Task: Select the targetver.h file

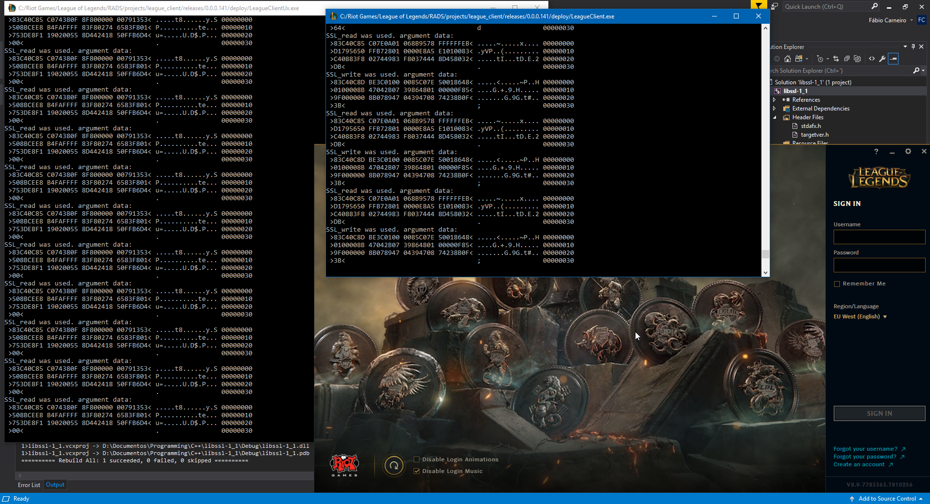Action: 814,135
